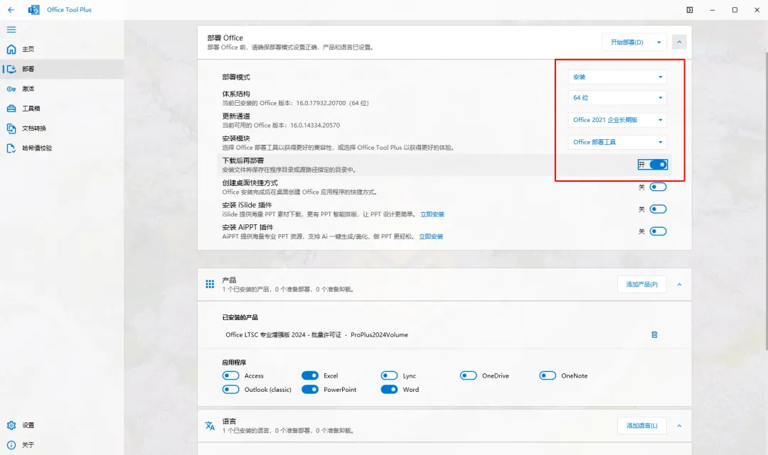Click installed version text 16.0.17932.20700

(x=321, y=103)
